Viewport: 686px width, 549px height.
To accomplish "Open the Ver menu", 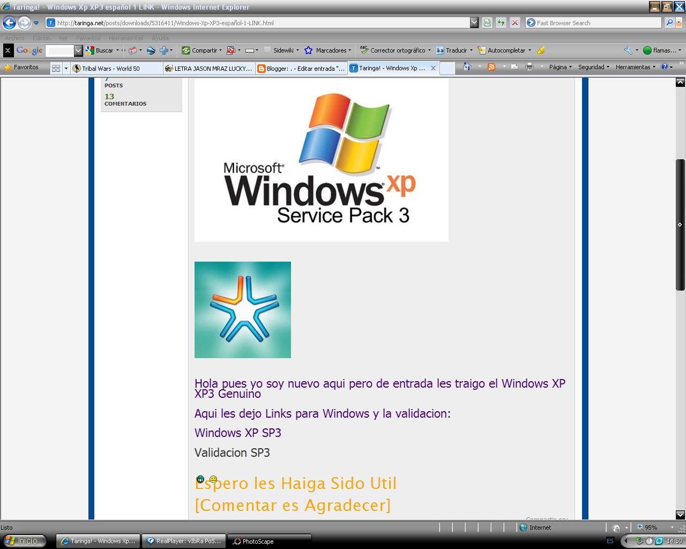I will coord(63,38).
